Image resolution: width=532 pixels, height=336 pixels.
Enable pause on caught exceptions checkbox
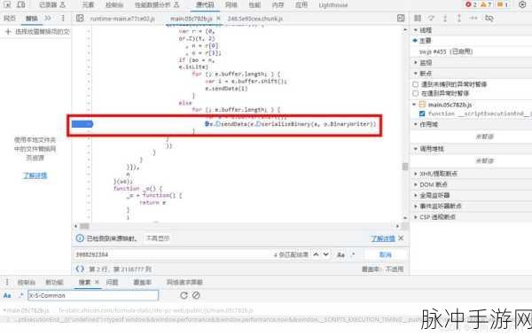[x=416, y=93]
